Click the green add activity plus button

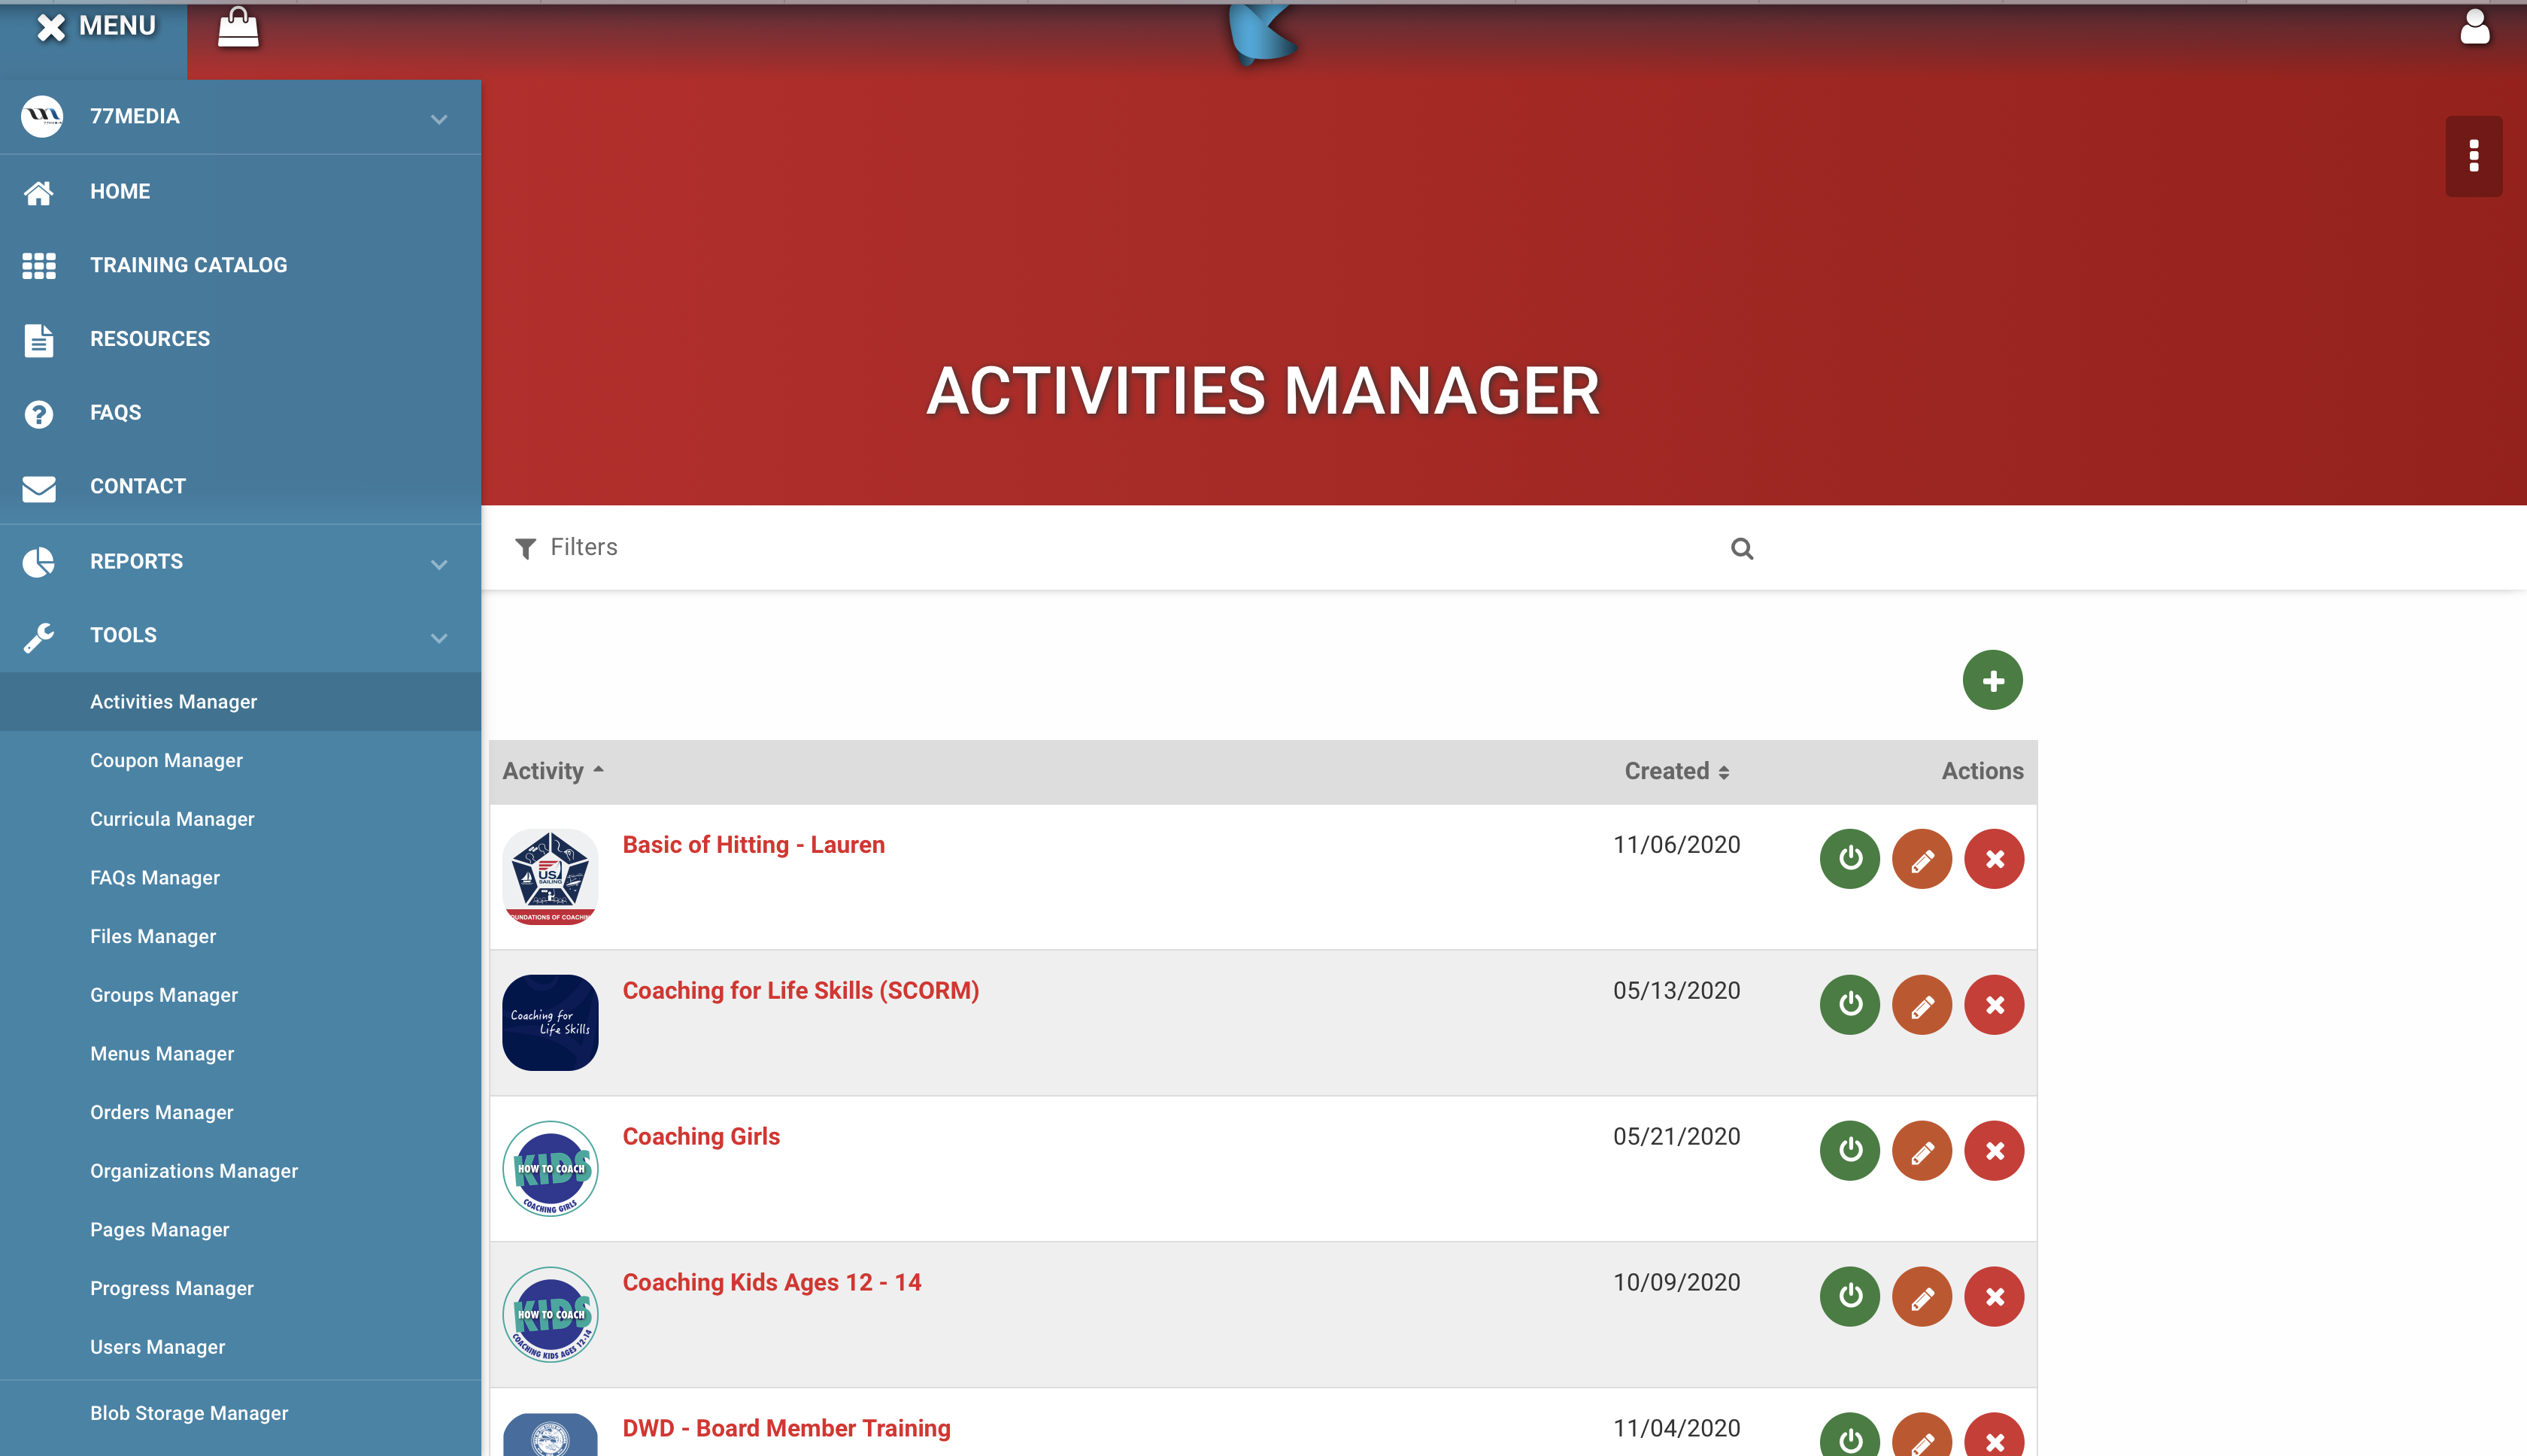click(x=1992, y=680)
